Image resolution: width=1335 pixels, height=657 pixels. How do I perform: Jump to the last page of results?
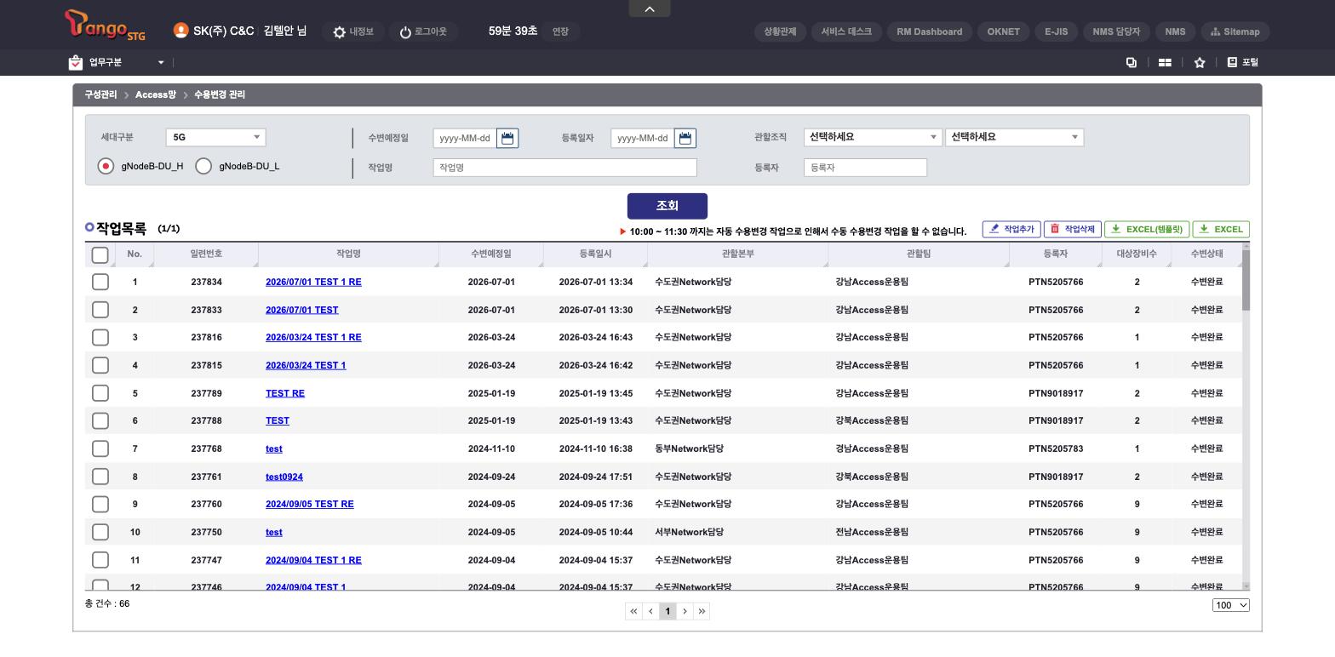(x=702, y=611)
